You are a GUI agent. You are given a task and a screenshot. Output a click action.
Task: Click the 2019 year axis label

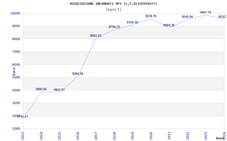[133, 136]
